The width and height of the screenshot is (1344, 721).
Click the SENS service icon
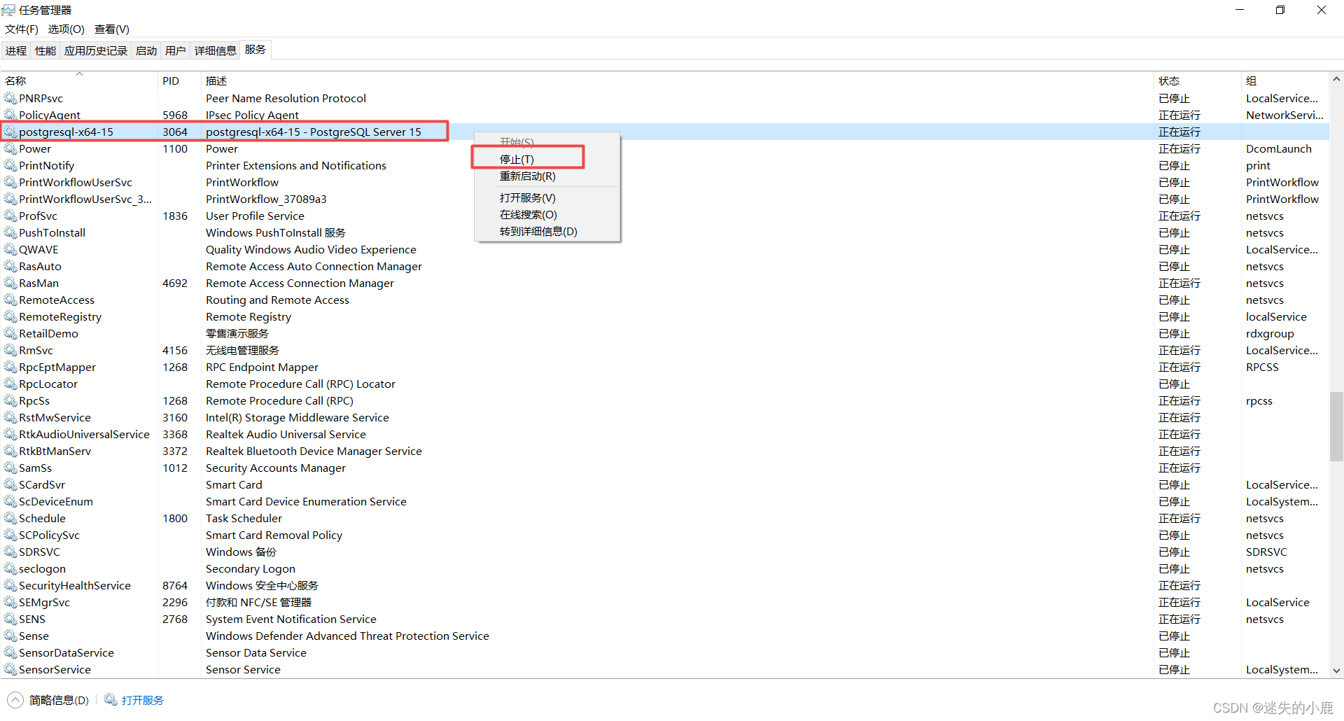click(x=10, y=619)
